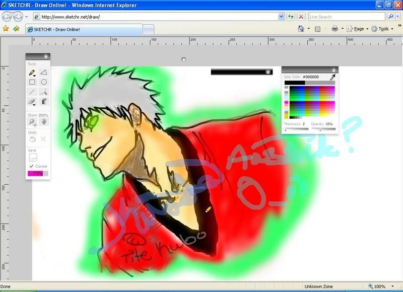Click in the Live Search box
The height and width of the screenshot is (292, 403).
pos(347,17)
